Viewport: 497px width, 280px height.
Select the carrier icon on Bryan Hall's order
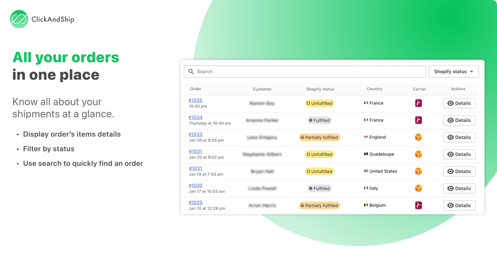click(x=418, y=171)
